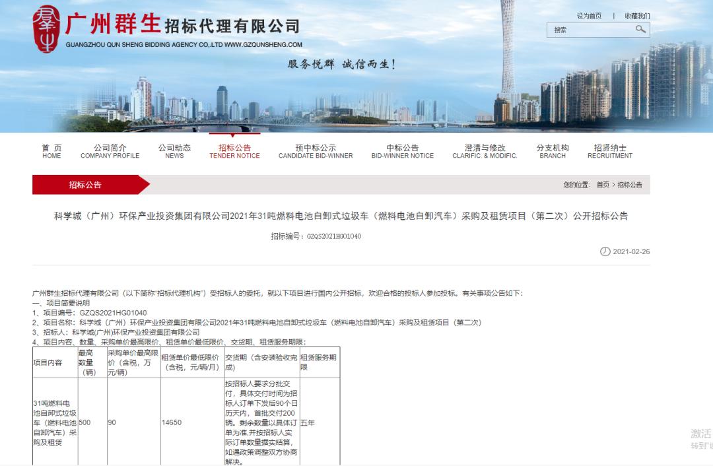Viewport: 713px width, 466px height.
Task: Open the BID-WINNER NOTICE section
Action: pyautogui.click(x=401, y=151)
